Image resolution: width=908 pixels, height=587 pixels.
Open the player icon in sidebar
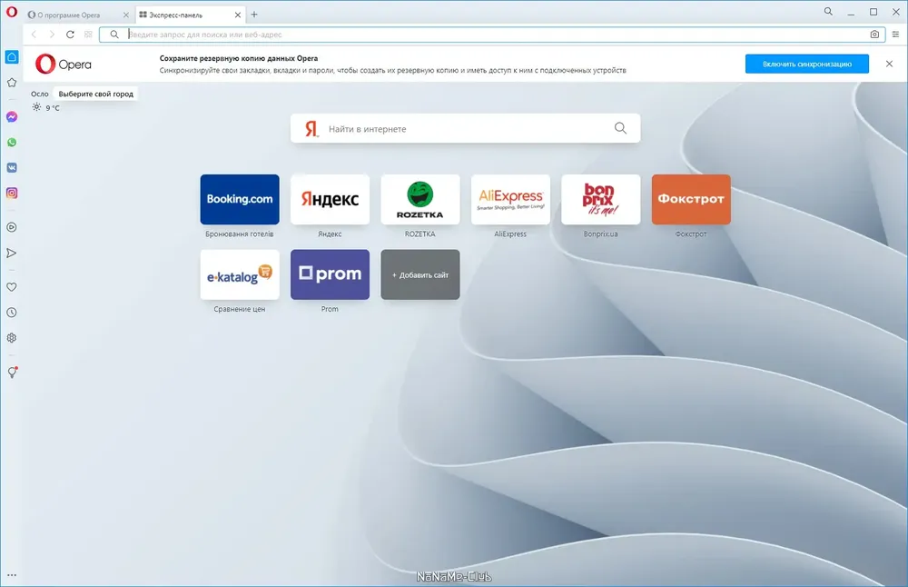point(12,227)
